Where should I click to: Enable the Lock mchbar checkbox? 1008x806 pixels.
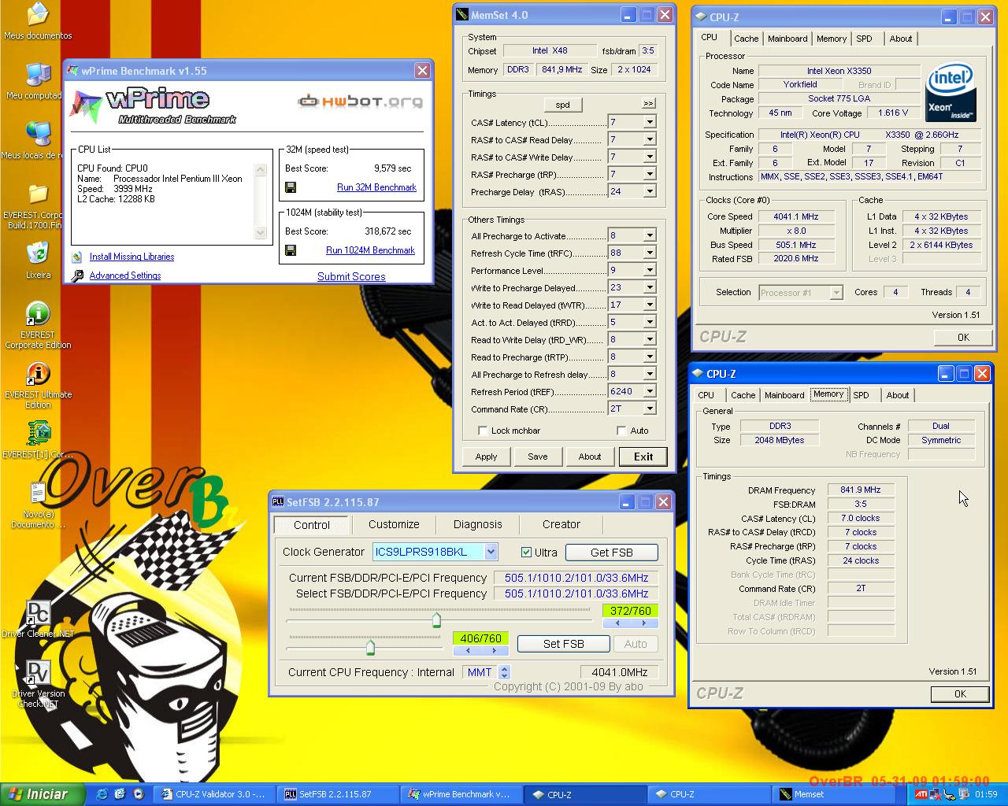coord(483,431)
